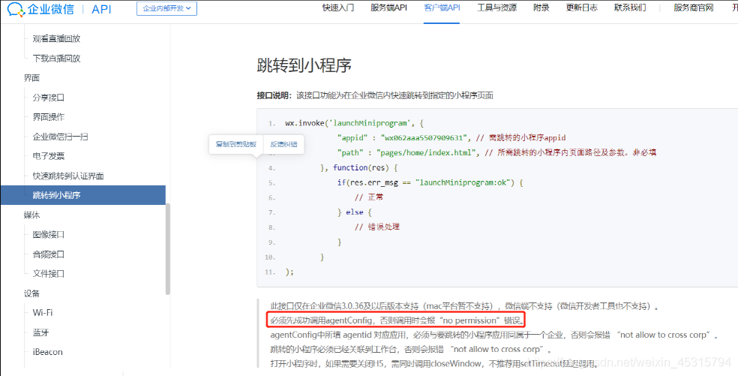738x376 pixels.
Task: Click the "path" pages/home/index.html code line
Action: tap(497, 152)
